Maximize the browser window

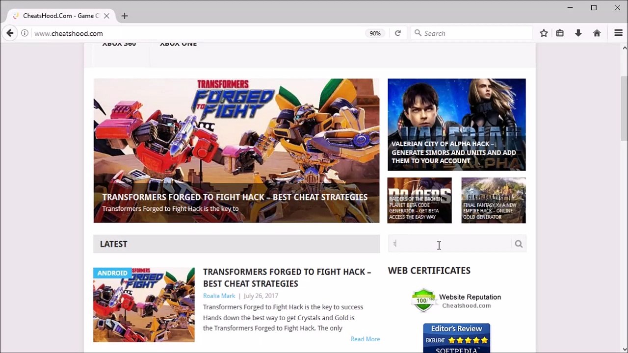[594, 7]
